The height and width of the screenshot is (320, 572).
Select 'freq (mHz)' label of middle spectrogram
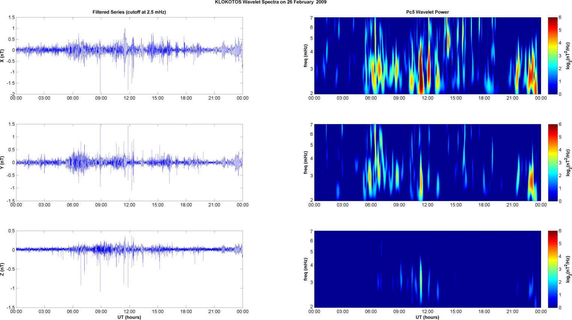pos(306,162)
